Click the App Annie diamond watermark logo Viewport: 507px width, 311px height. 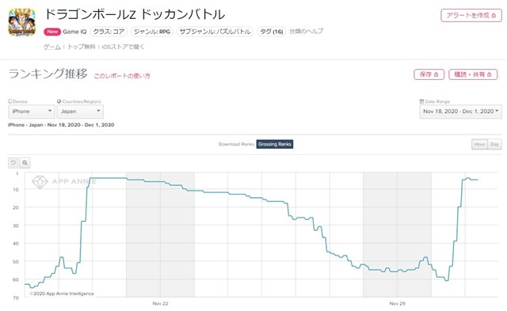click(x=40, y=182)
